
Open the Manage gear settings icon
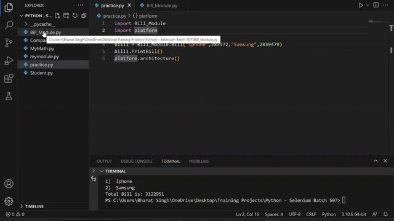tap(9, 201)
